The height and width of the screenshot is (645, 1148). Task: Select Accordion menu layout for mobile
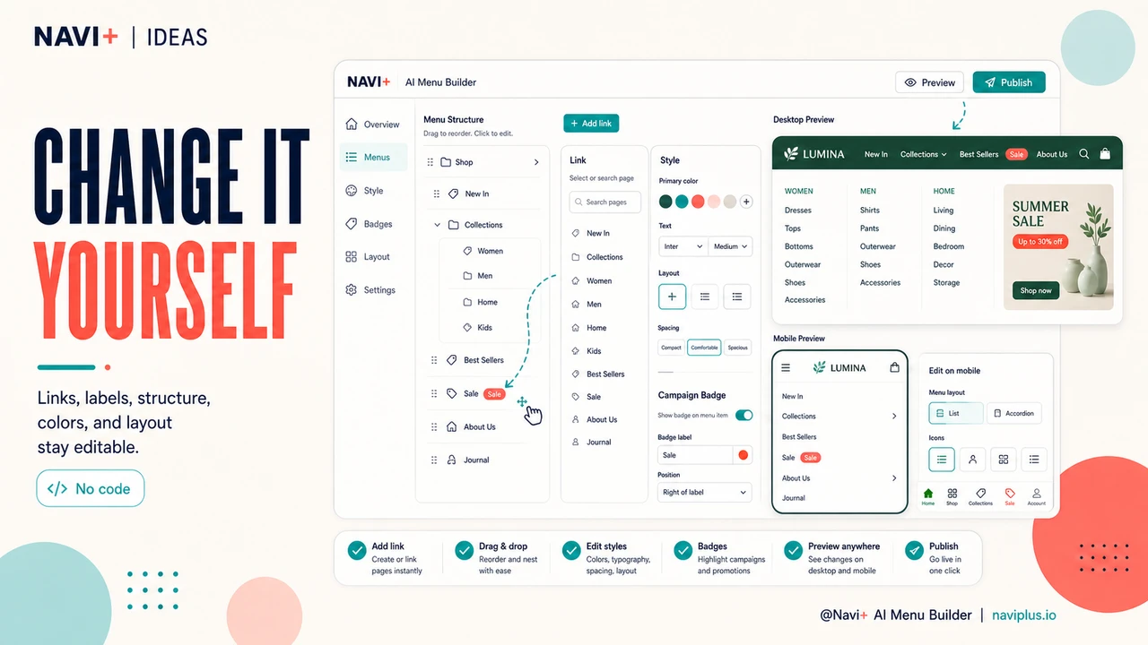1014,413
